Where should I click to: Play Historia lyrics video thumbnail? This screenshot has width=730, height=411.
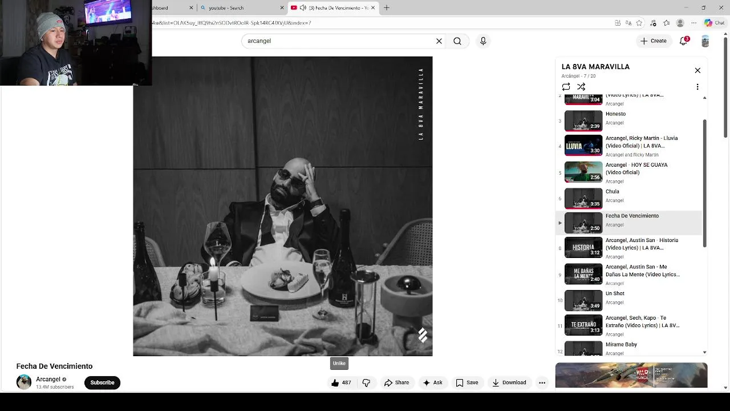tap(583, 247)
